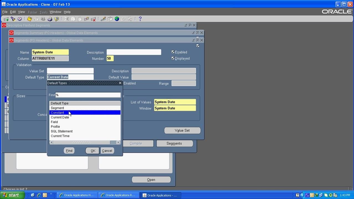The image size is (354, 199).
Task: Select Profile in Default Types list
Action: pyautogui.click(x=85, y=127)
